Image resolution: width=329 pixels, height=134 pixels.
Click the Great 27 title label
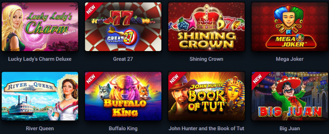123,59
